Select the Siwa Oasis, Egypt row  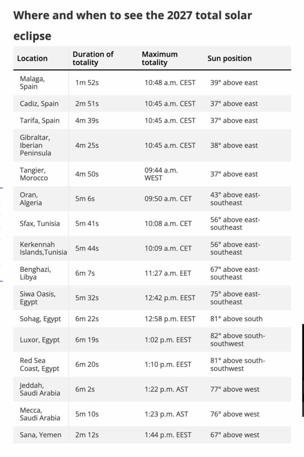(x=152, y=298)
